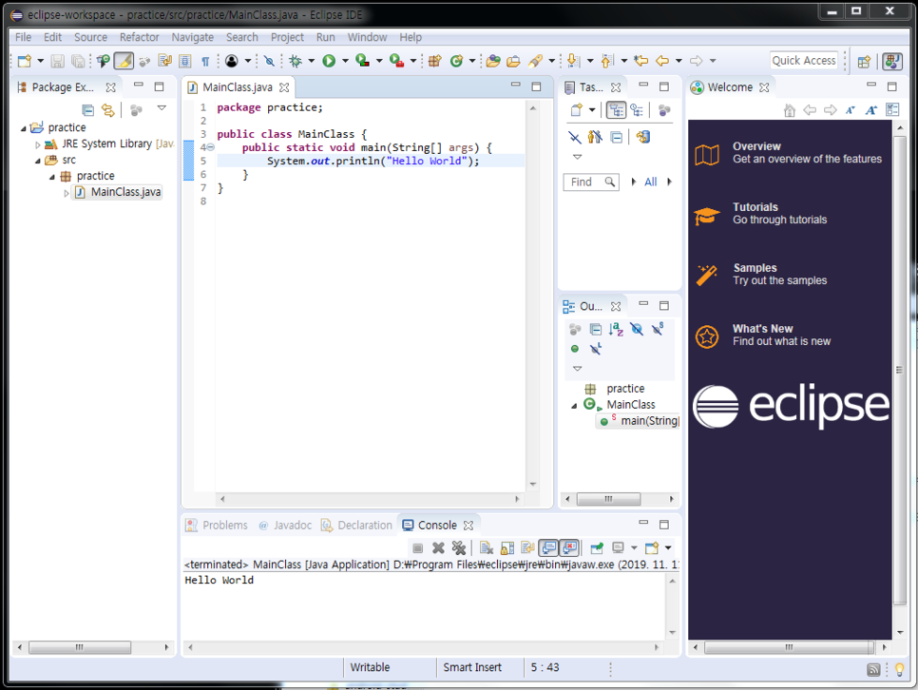
Task: Open Tutorials on Welcome page
Action: pos(761,214)
